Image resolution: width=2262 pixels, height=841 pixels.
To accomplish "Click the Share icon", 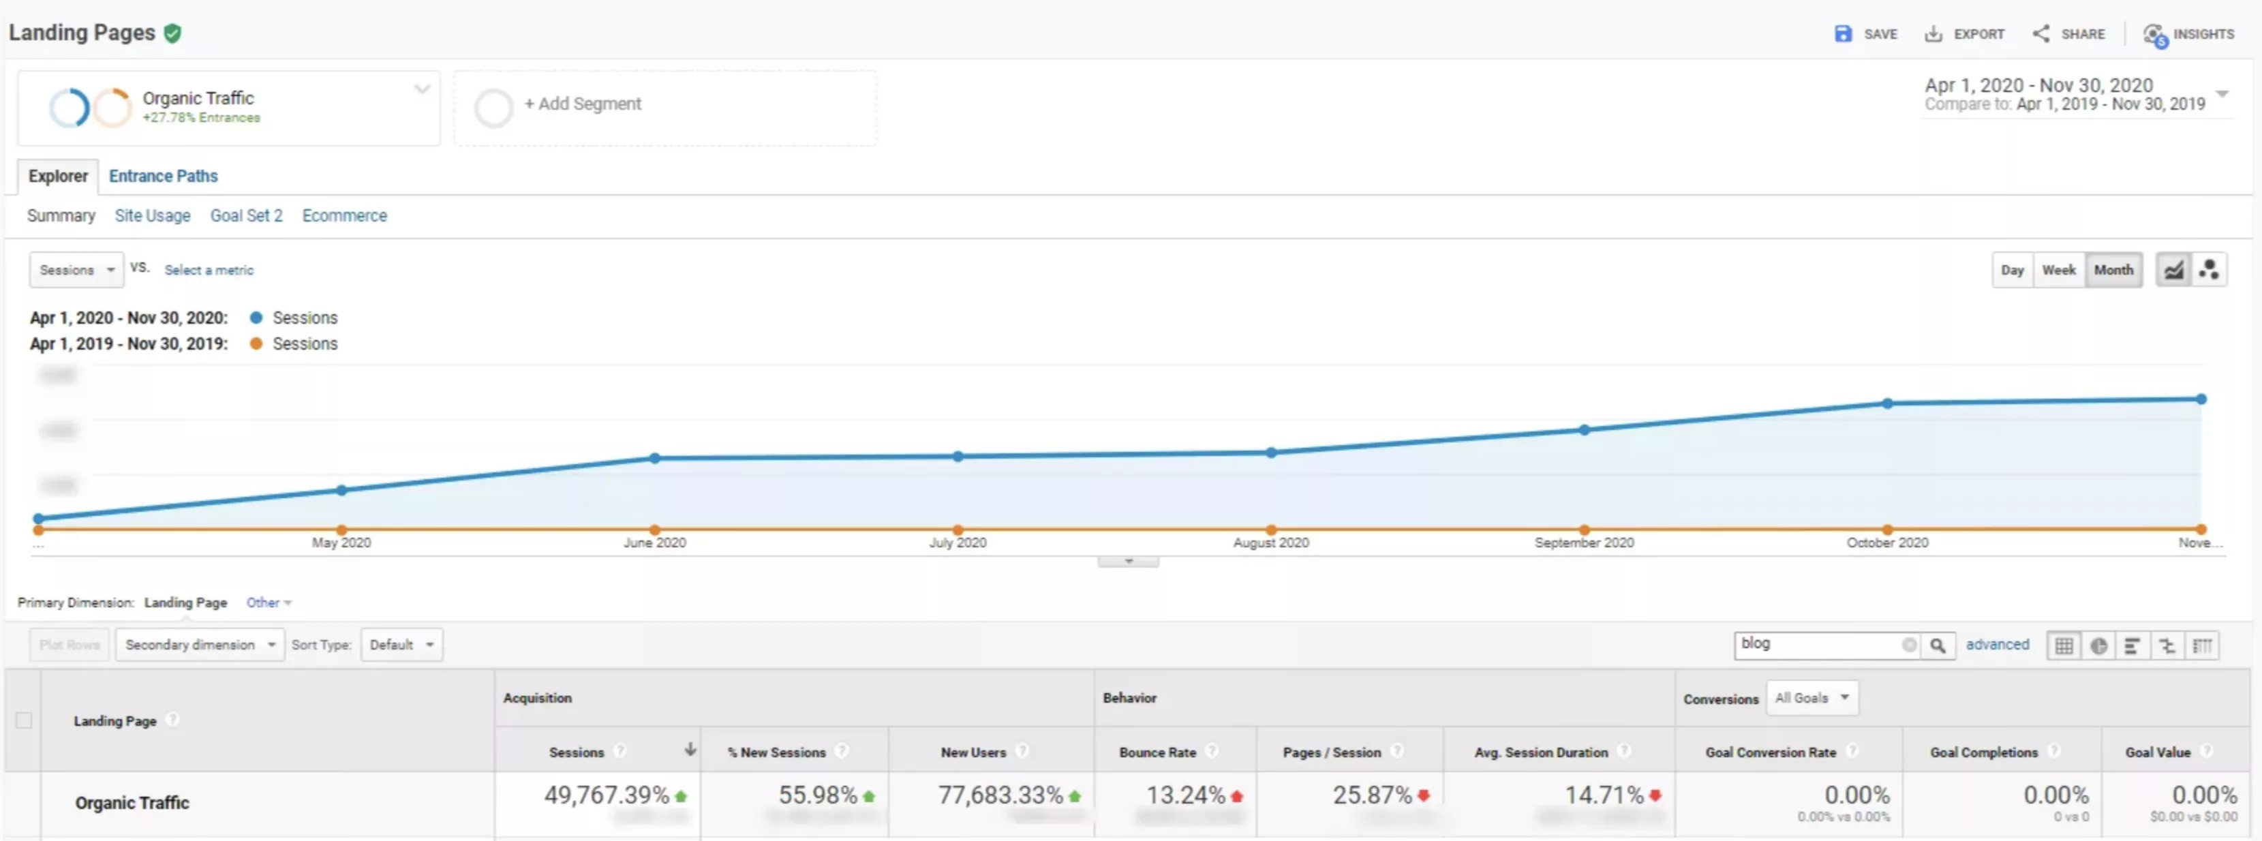I will click(x=2041, y=33).
